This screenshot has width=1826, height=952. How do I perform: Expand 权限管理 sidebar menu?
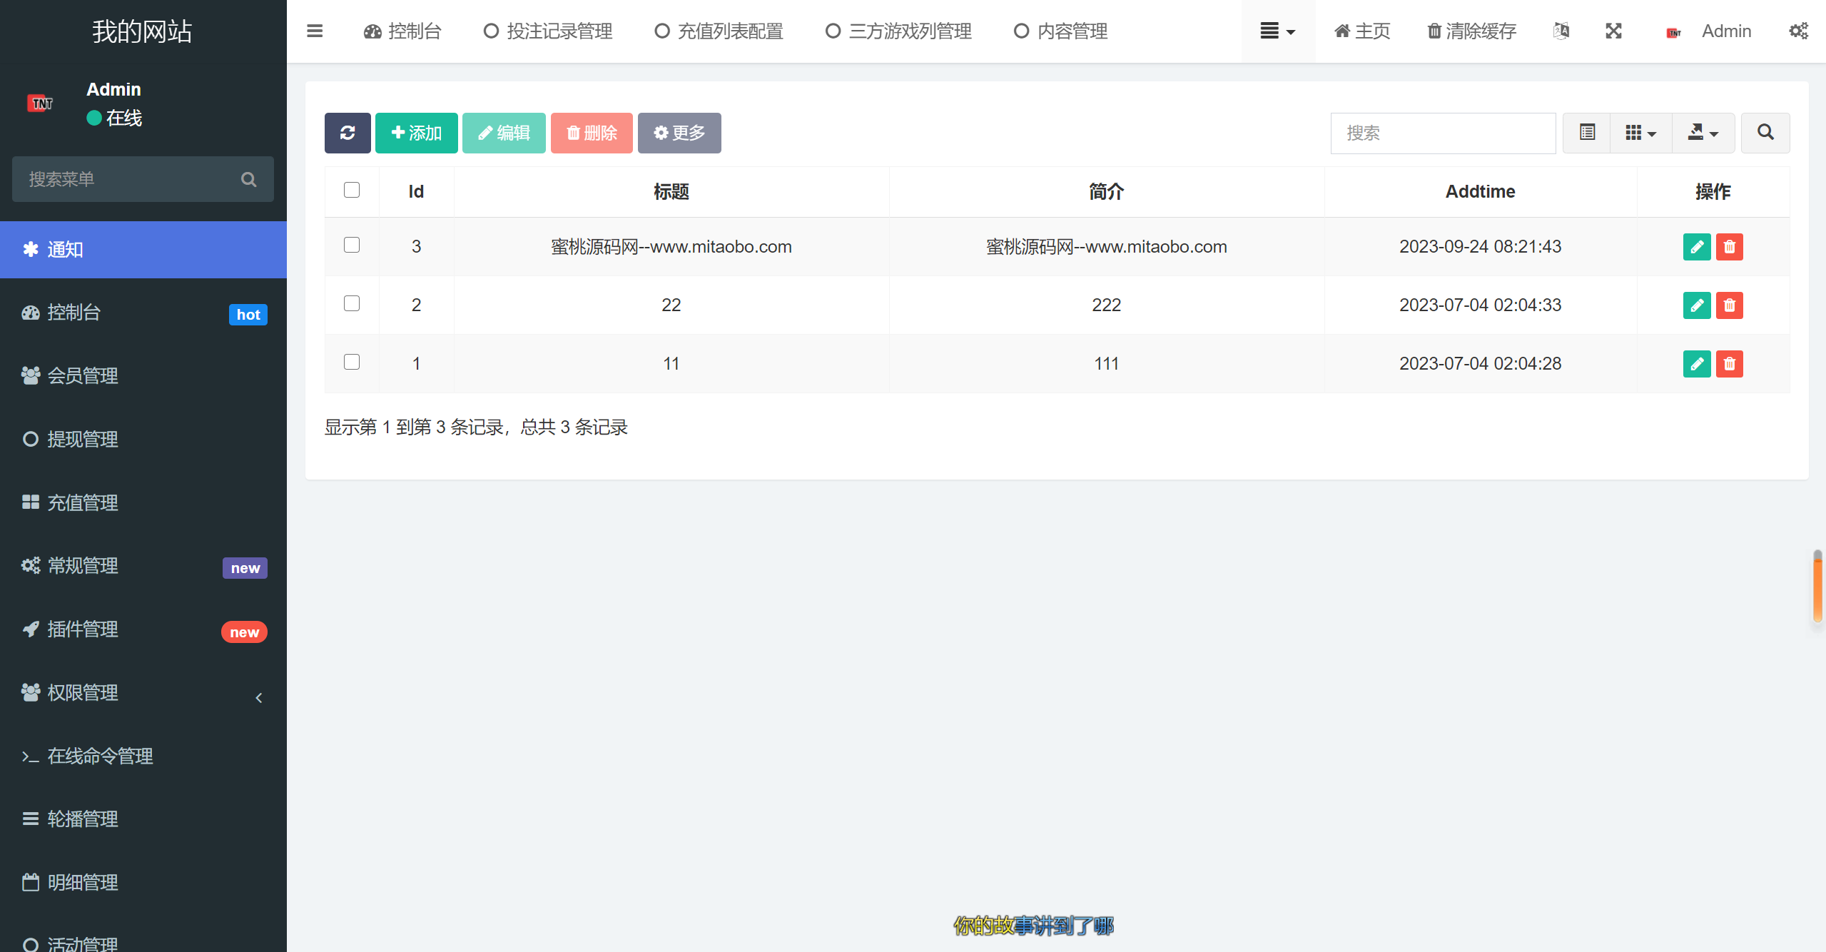(x=143, y=693)
